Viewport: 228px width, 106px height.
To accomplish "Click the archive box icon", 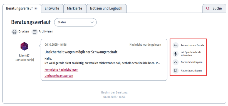I will coord(34,32).
